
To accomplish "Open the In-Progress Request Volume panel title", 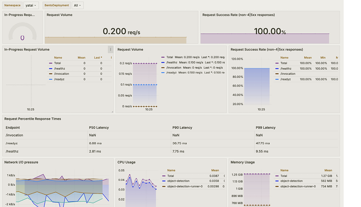I will pos(27,49).
